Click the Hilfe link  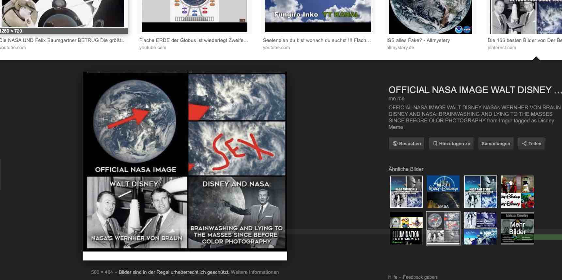tap(393, 277)
